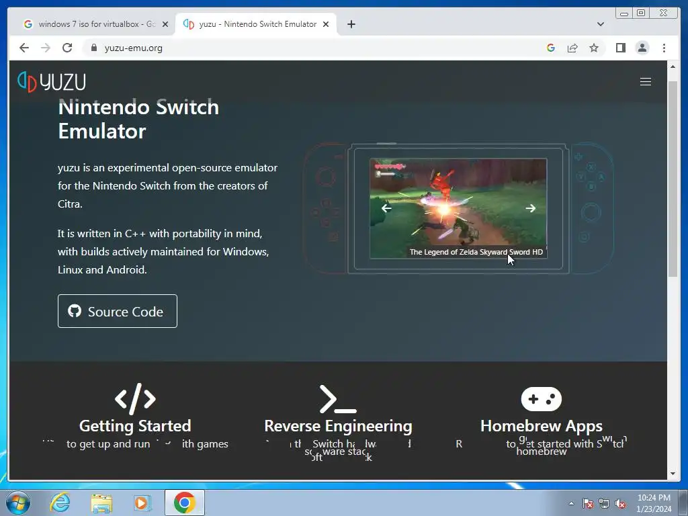Click the Reverse Engineering terminal prompt icon
Image resolution: width=688 pixels, height=516 pixels.
coord(338,399)
